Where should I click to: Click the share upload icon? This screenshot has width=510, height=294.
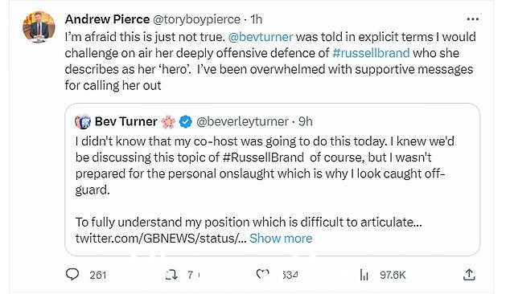point(469,275)
